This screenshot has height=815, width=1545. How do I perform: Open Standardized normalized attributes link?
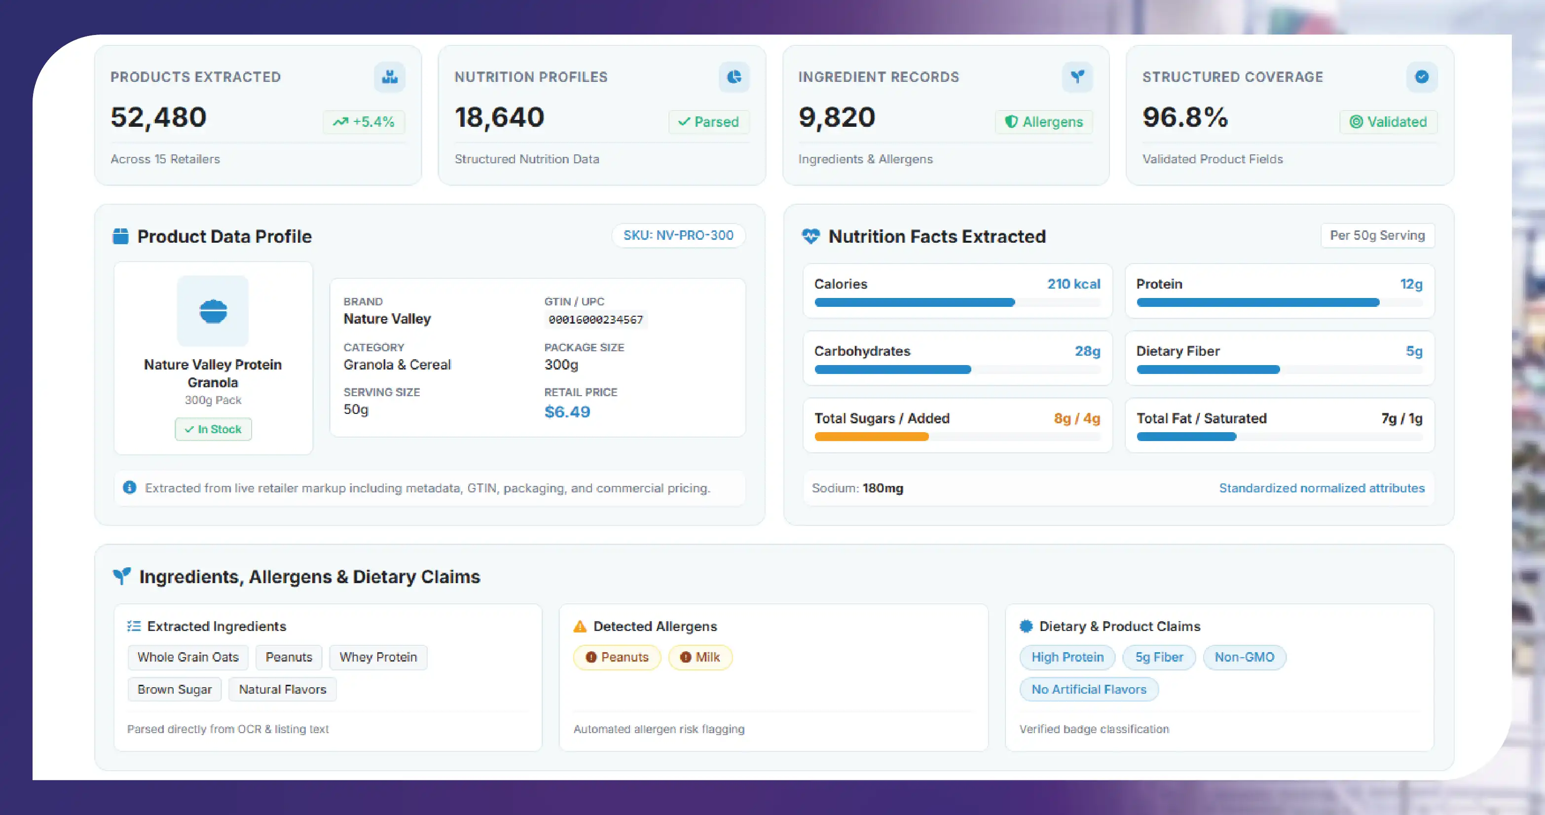pyautogui.click(x=1321, y=488)
